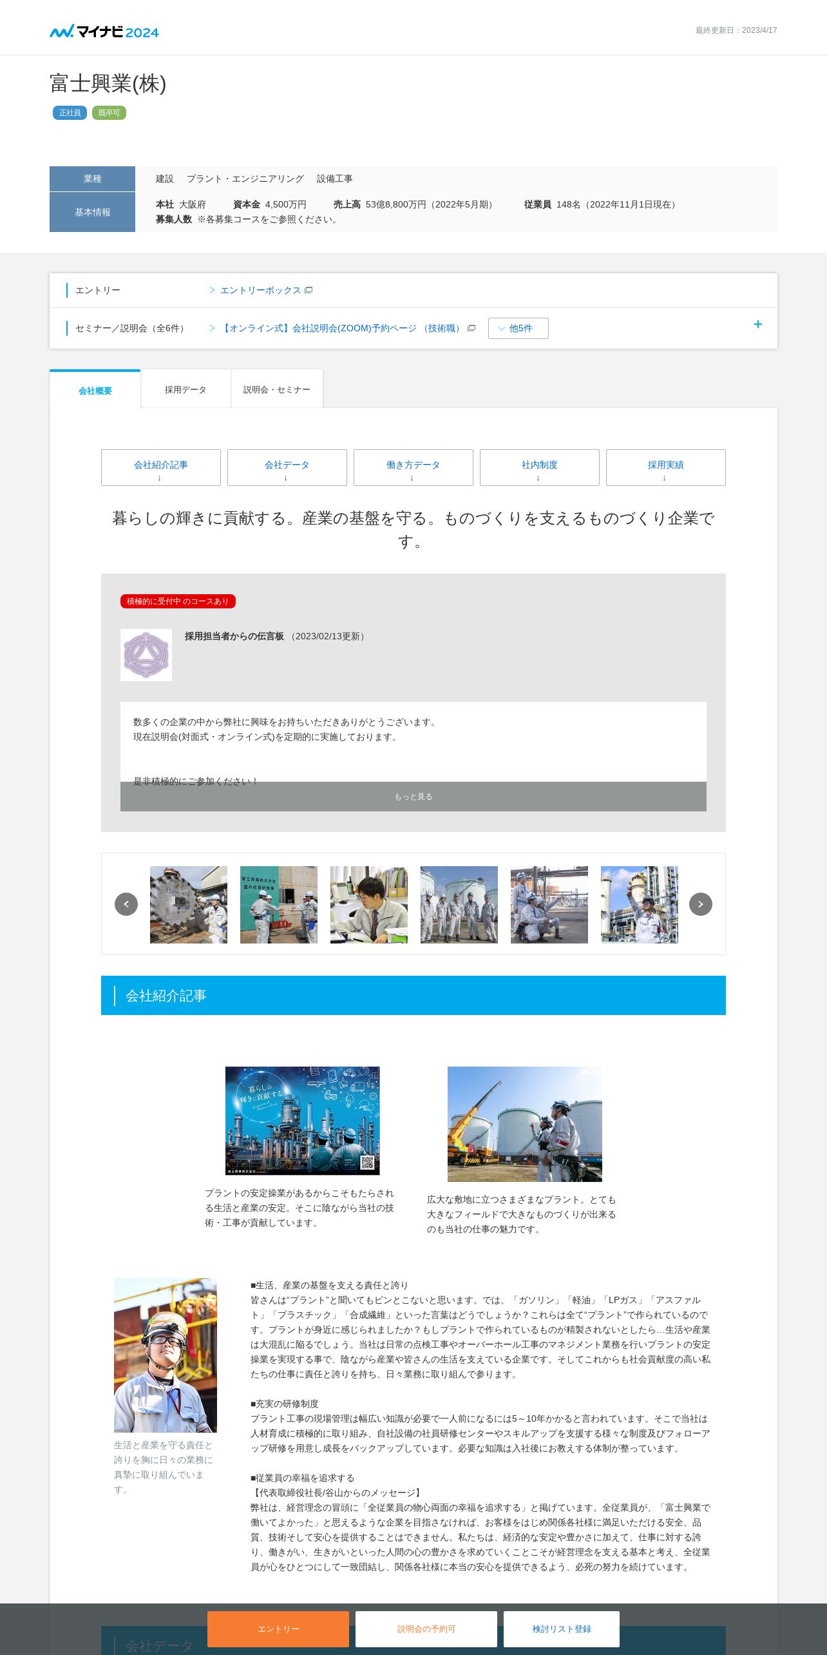This screenshot has width=827, height=1655.
Task: Click the ■従業員の幸福を追求する heading
Action: click(x=302, y=1478)
